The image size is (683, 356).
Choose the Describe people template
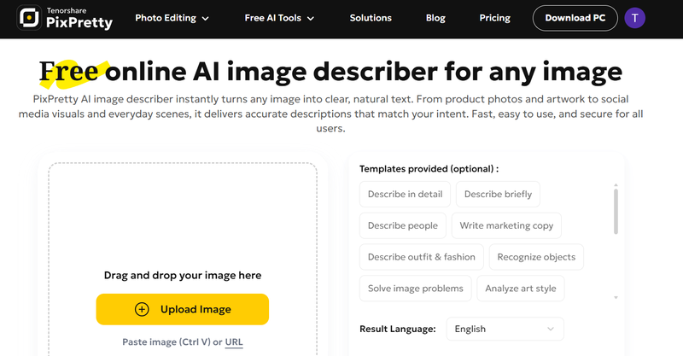click(402, 225)
